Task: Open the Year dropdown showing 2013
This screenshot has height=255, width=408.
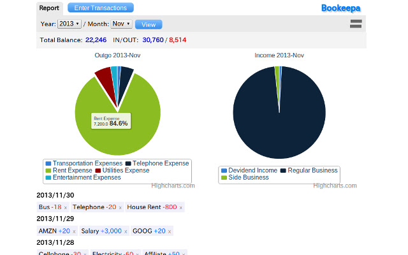Action: tap(69, 24)
